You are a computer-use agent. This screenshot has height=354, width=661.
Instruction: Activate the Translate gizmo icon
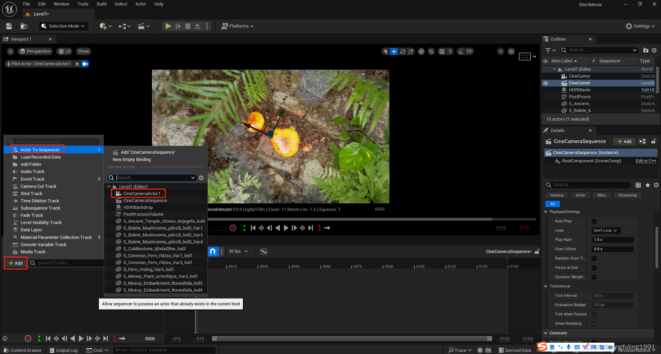[394, 51]
